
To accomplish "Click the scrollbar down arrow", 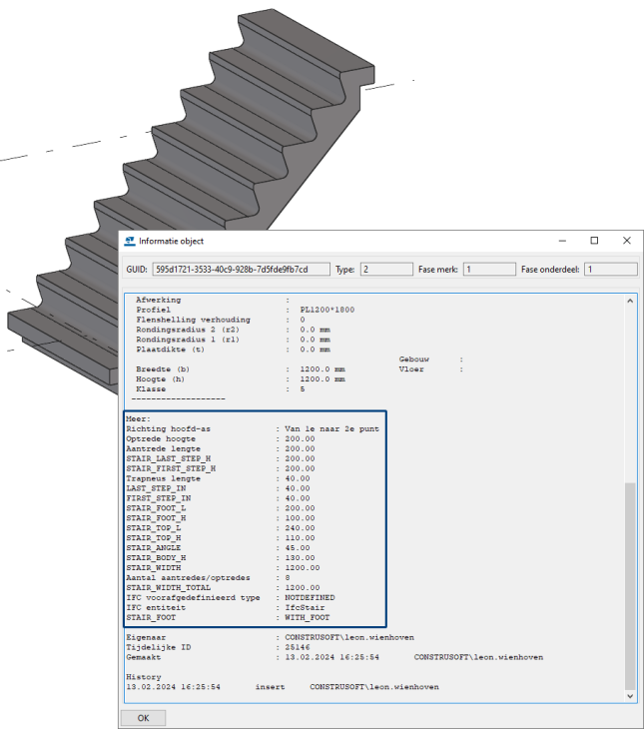I will click(629, 695).
